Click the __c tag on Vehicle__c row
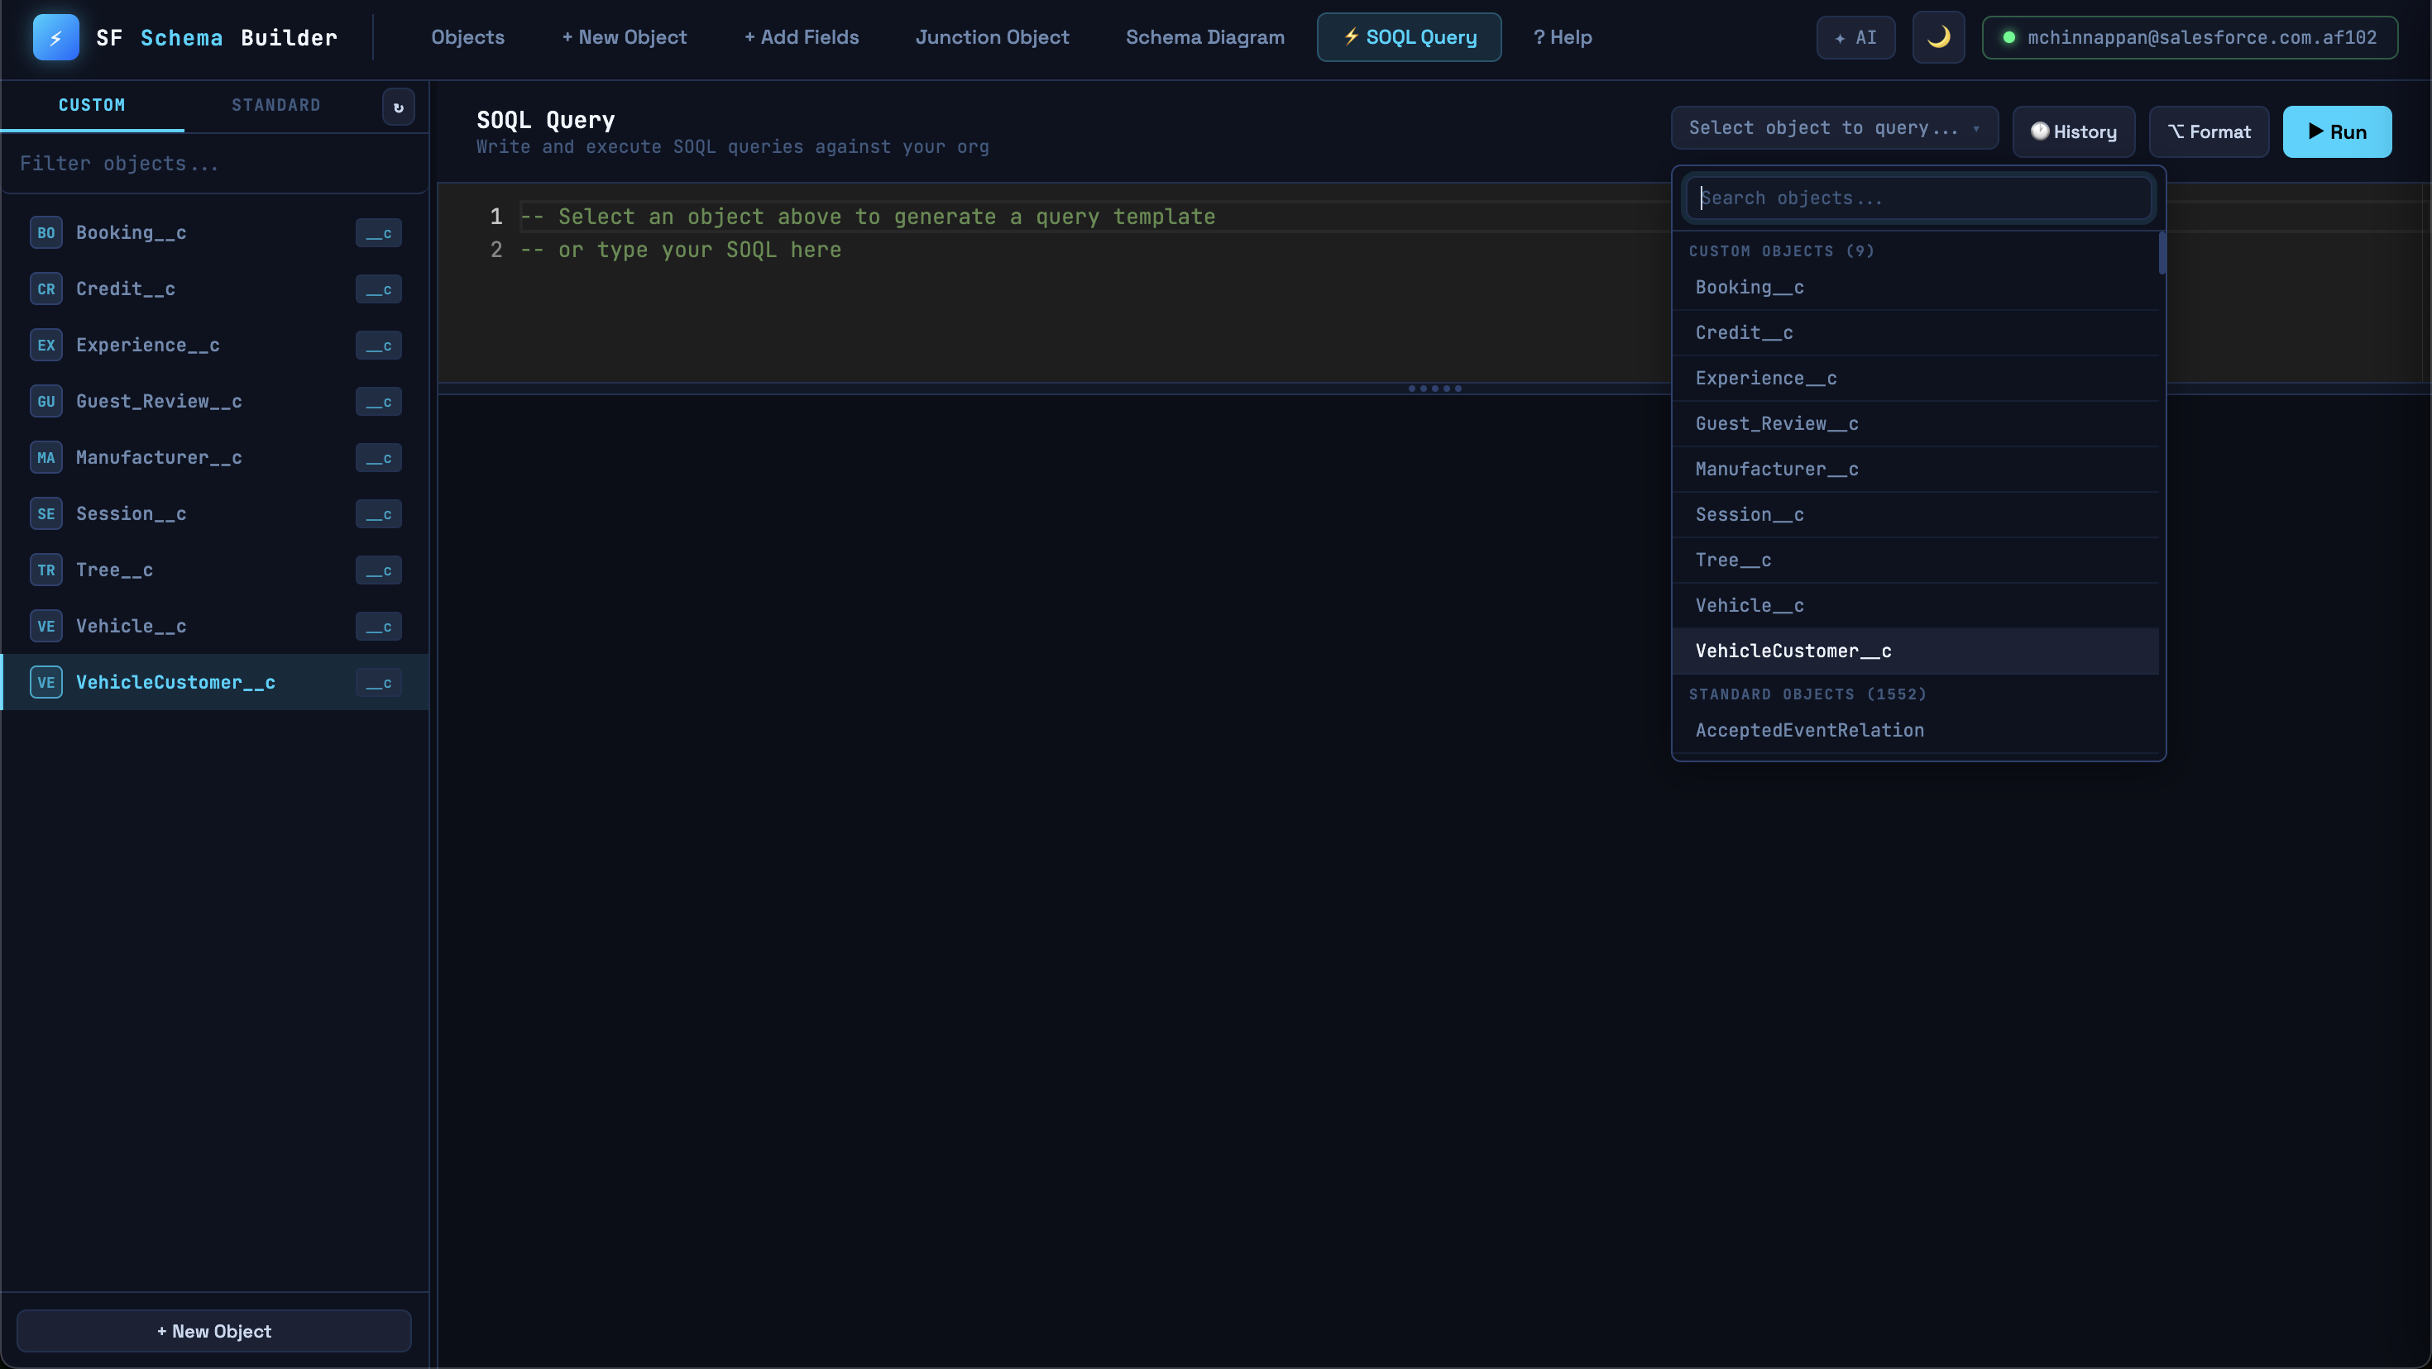This screenshot has height=1369, width=2432. (x=379, y=627)
